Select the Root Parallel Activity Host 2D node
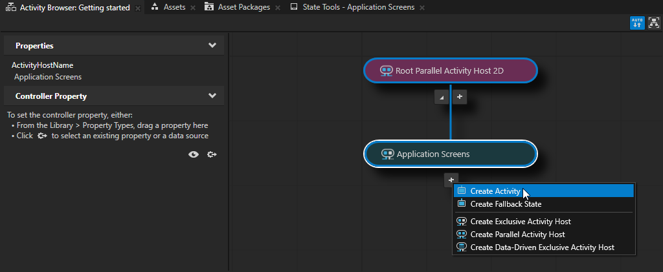Screen dimensions: 663x272 451,70
